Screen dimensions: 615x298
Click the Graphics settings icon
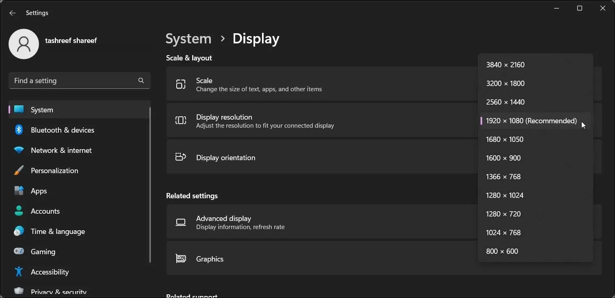tap(181, 258)
